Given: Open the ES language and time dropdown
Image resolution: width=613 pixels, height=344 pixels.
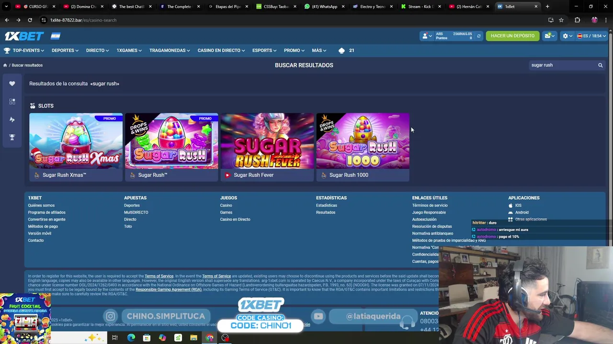Looking at the screenshot, I should pyautogui.click(x=591, y=36).
